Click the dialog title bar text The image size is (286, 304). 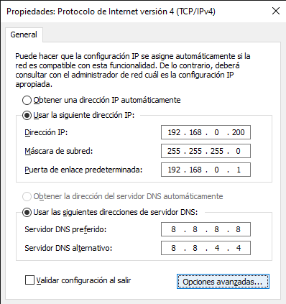(x=111, y=11)
